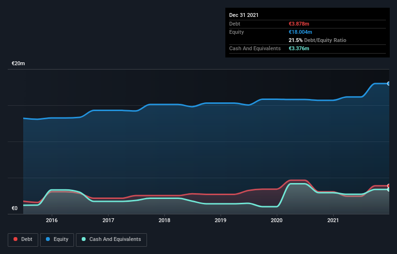Click the 2020 x-axis label
397x254 pixels.
click(x=277, y=220)
